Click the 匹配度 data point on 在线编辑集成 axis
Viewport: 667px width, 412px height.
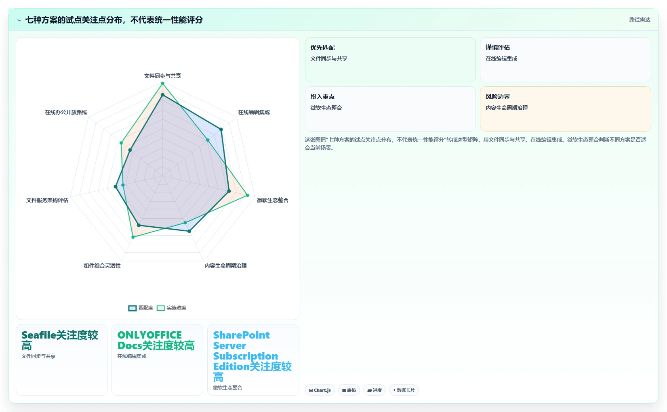(221, 130)
